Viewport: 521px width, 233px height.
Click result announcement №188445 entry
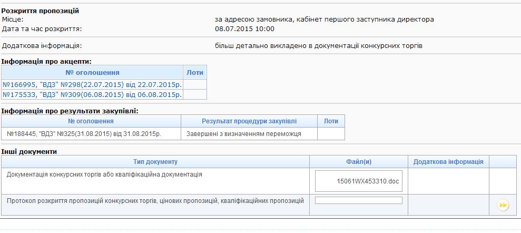87,134
